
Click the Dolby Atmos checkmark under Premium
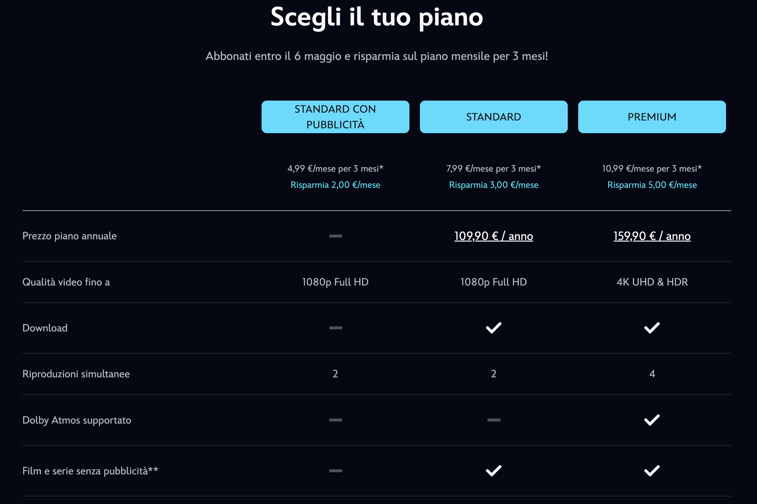pos(652,420)
